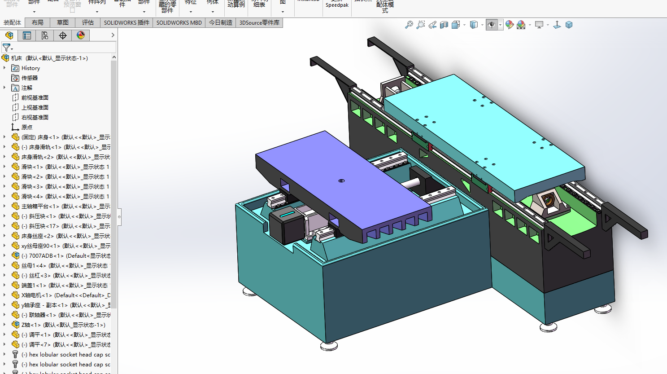Click the Z轴<1> sub-assembly icon
667x374 pixels.
tap(15, 325)
